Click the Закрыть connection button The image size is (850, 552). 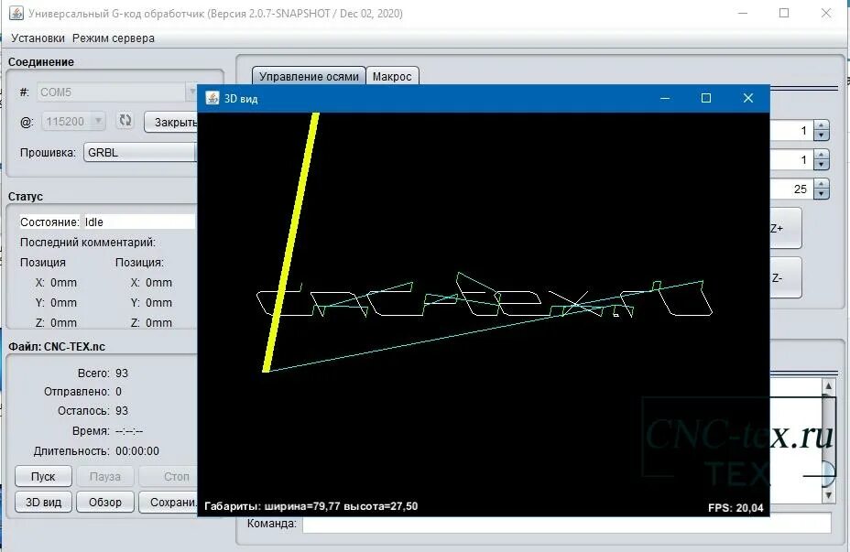pos(170,123)
